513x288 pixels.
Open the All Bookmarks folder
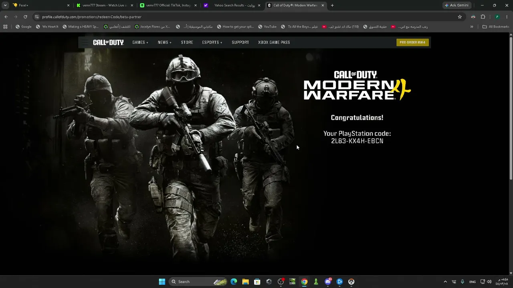tap(496, 27)
